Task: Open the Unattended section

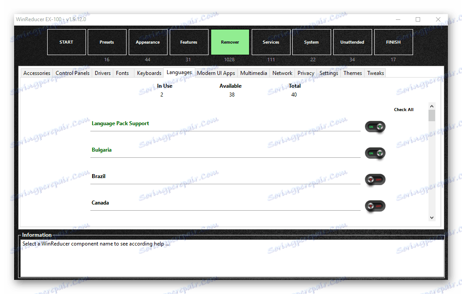Action: click(352, 42)
